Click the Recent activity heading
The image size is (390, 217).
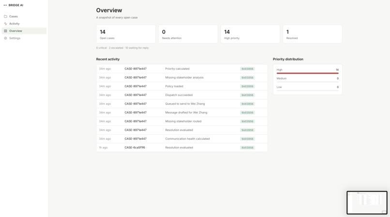point(108,59)
